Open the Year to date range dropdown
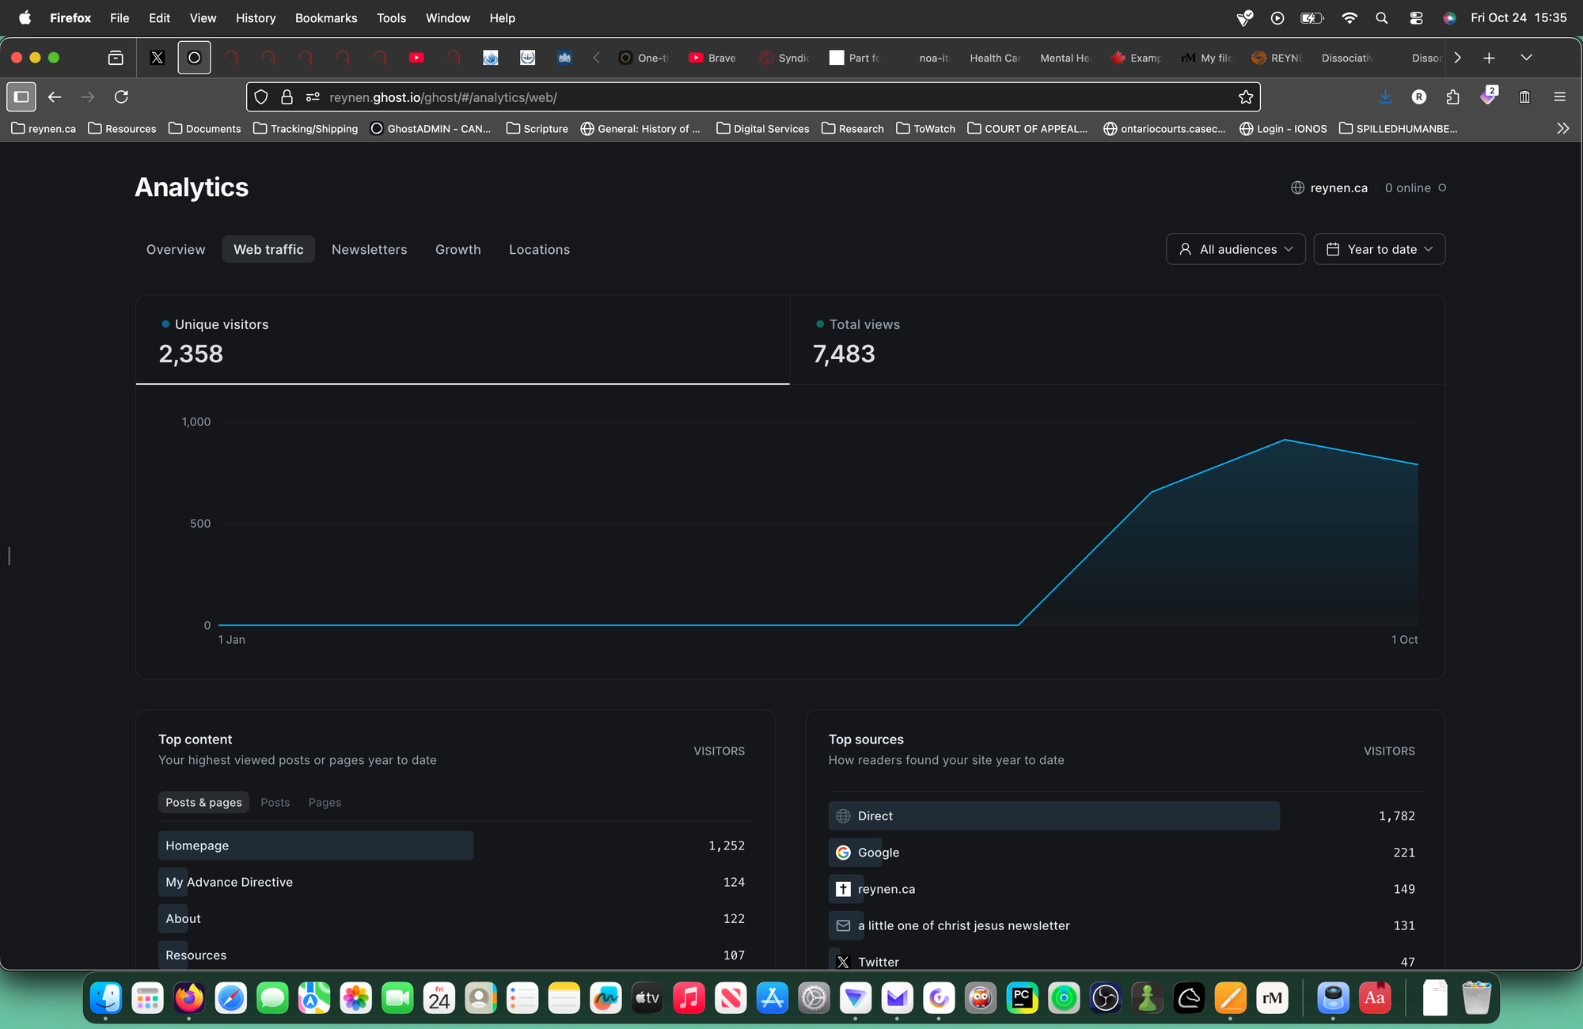This screenshot has height=1029, width=1583. pos(1379,249)
